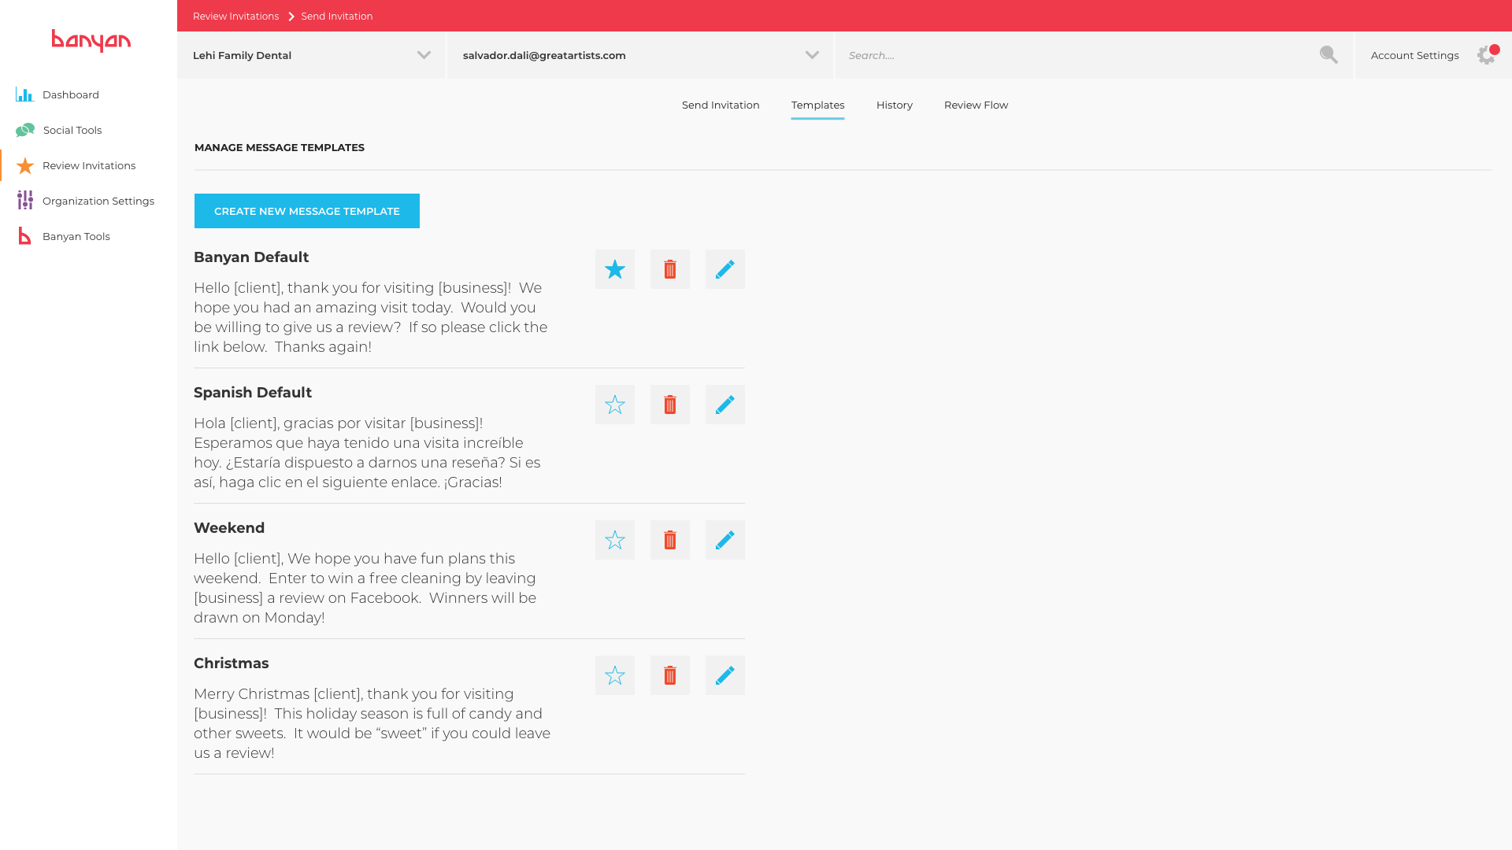Edit the Weekend template
This screenshot has width=1512, height=850.
[724, 540]
